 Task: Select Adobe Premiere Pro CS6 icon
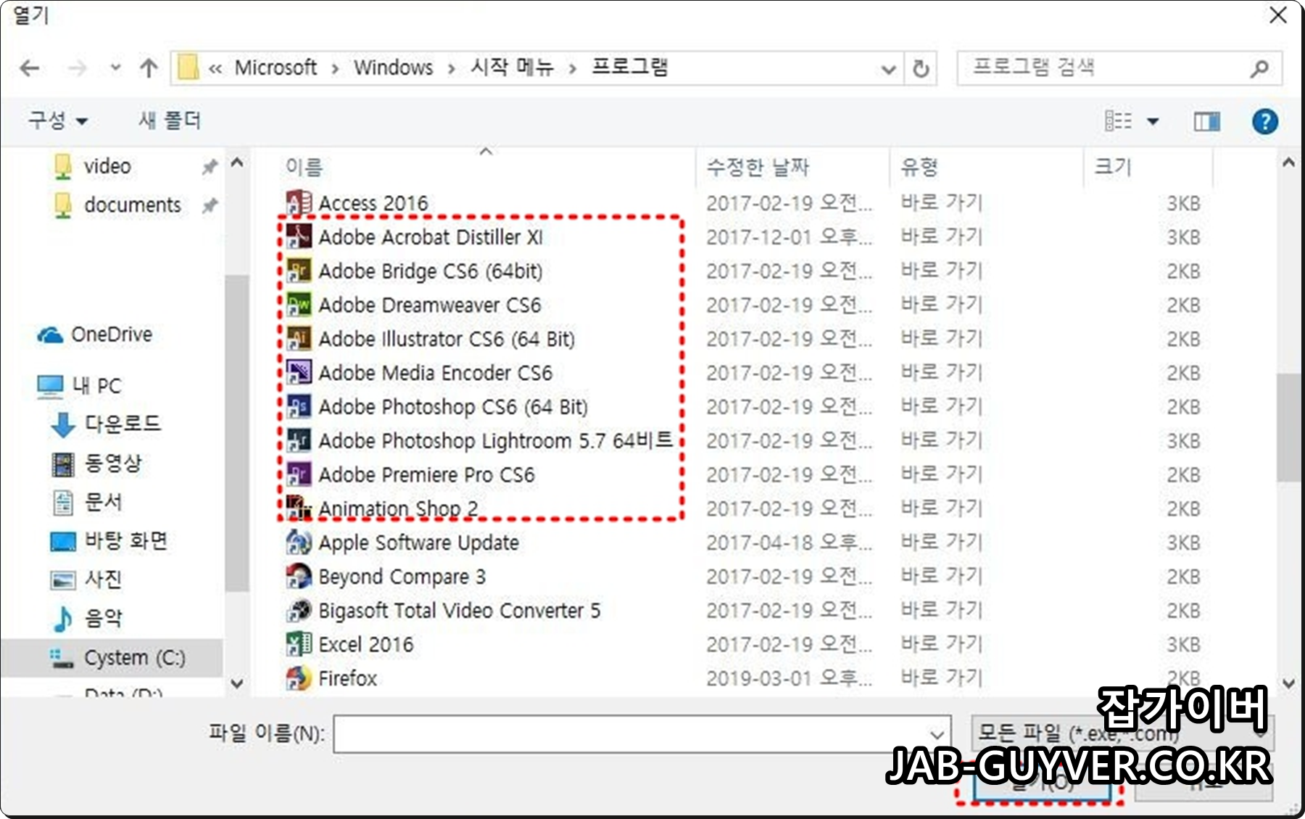(x=299, y=474)
